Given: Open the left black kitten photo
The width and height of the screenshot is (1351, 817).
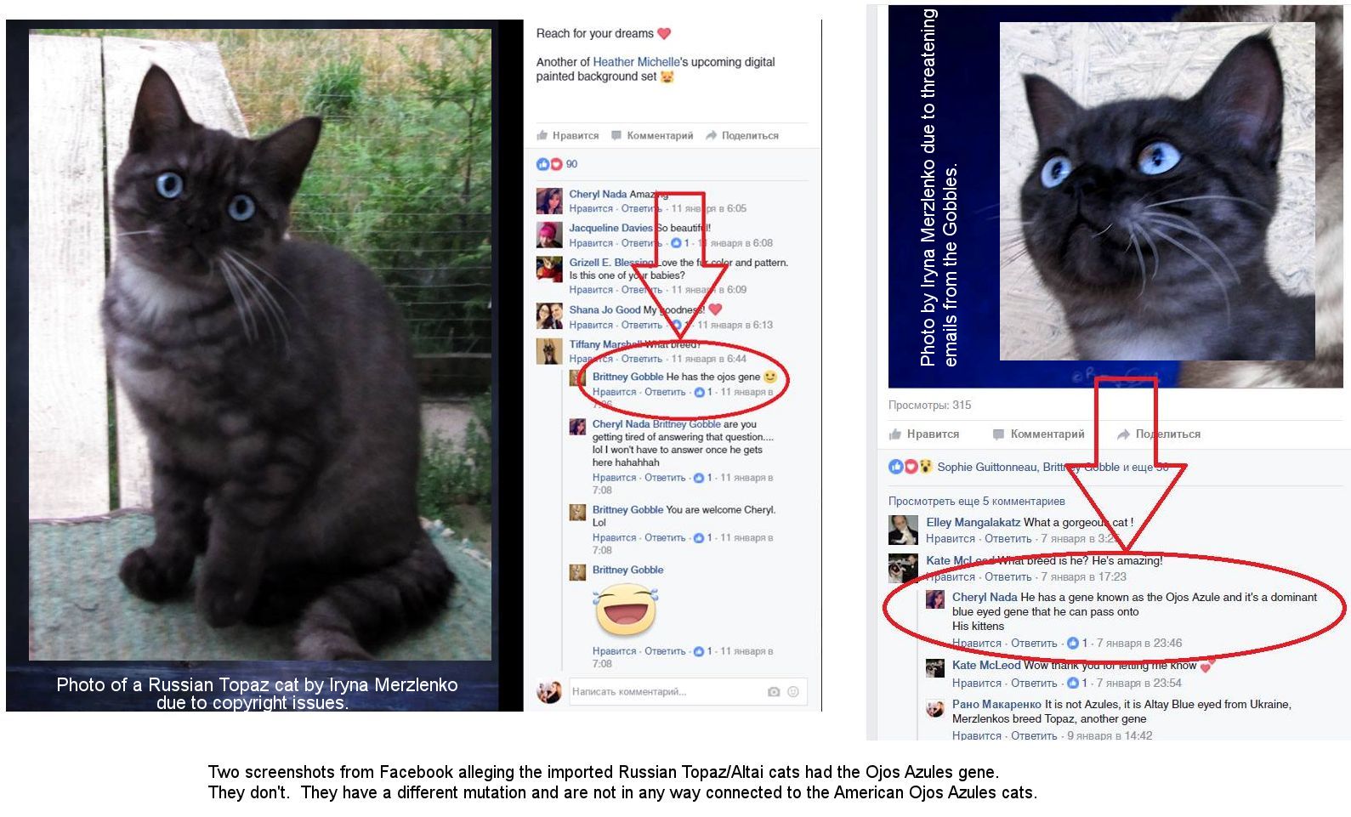Looking at the screenshot, I should [260, 344].
